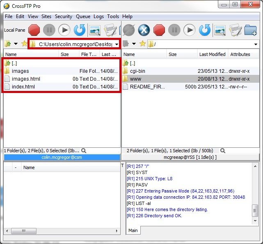This screenshot has height=244, width=263.
Task: Click the remote pane play/resume button
Action: pyautogui.click(x=189, y=30)
